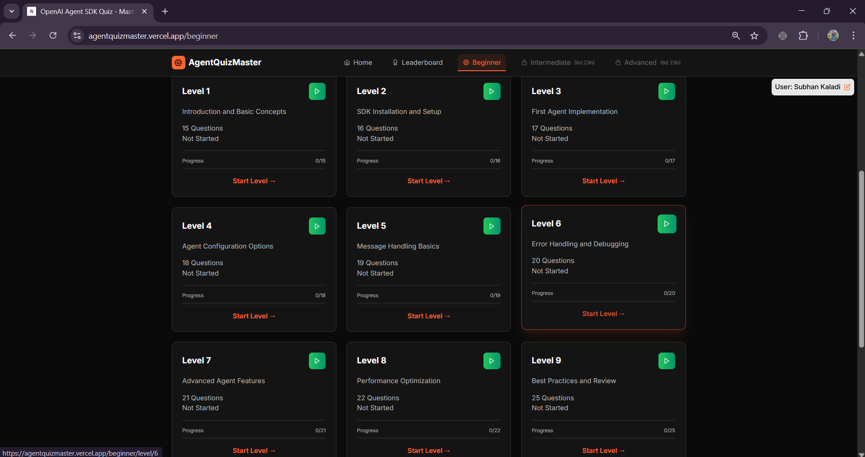Click the AgentQuizMaster brand title
Image resolution: width=865 pixels, height=457 pixels.
[x=225, y=63]
